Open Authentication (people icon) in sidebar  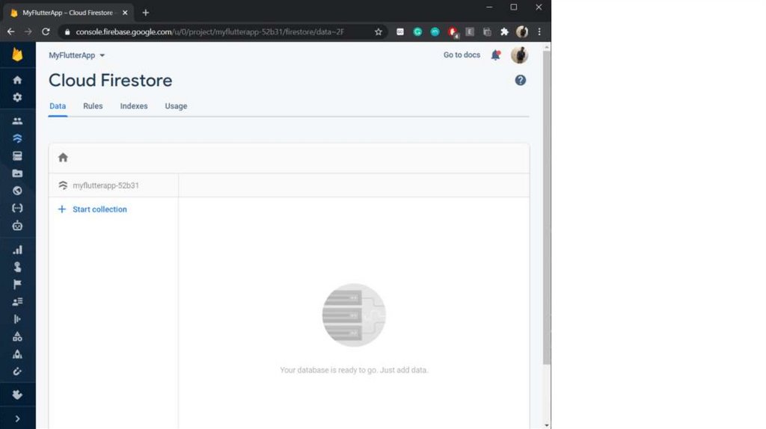(18, 121)
